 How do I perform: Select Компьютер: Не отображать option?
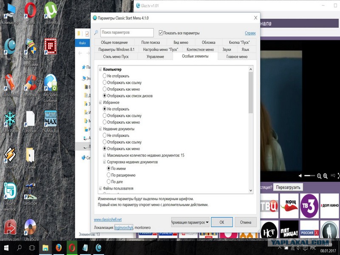(105, 76)
